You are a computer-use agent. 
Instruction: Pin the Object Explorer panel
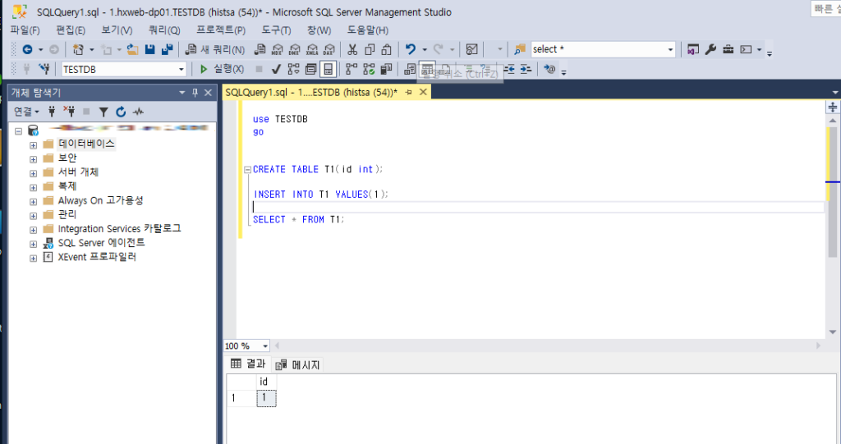tap(195, 93)
